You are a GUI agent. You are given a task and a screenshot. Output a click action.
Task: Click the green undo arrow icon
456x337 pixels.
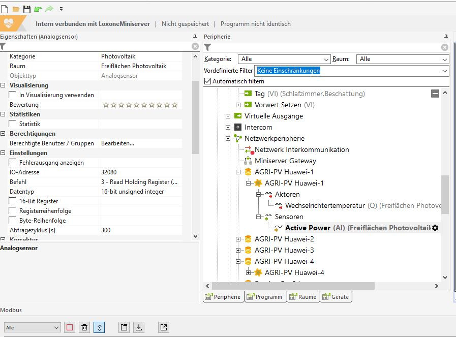coord(38,9)
